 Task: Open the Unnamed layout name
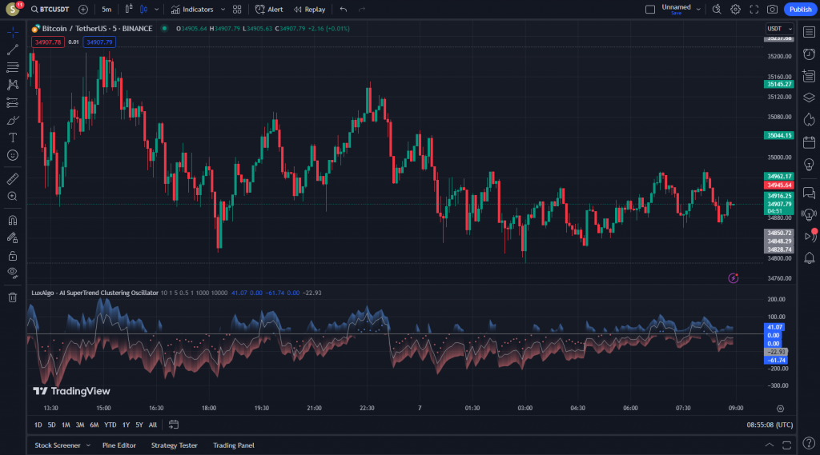pyautogui.click(x=676, y=9)
